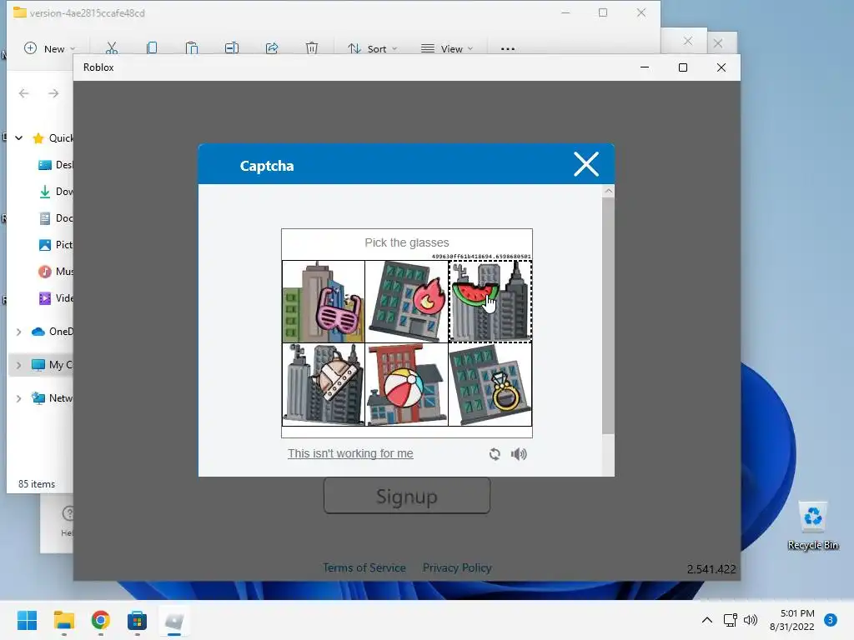This screenshot has width=854, height=640.
Task: Open network status tray icon
Action: pyautogui.click(x=730, y=620)
